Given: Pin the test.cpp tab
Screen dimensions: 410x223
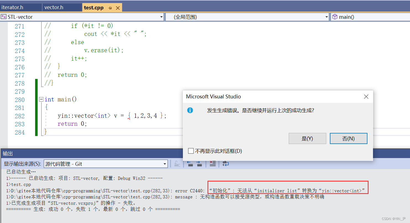Looking at the screenshot, I should coord(110,8).
